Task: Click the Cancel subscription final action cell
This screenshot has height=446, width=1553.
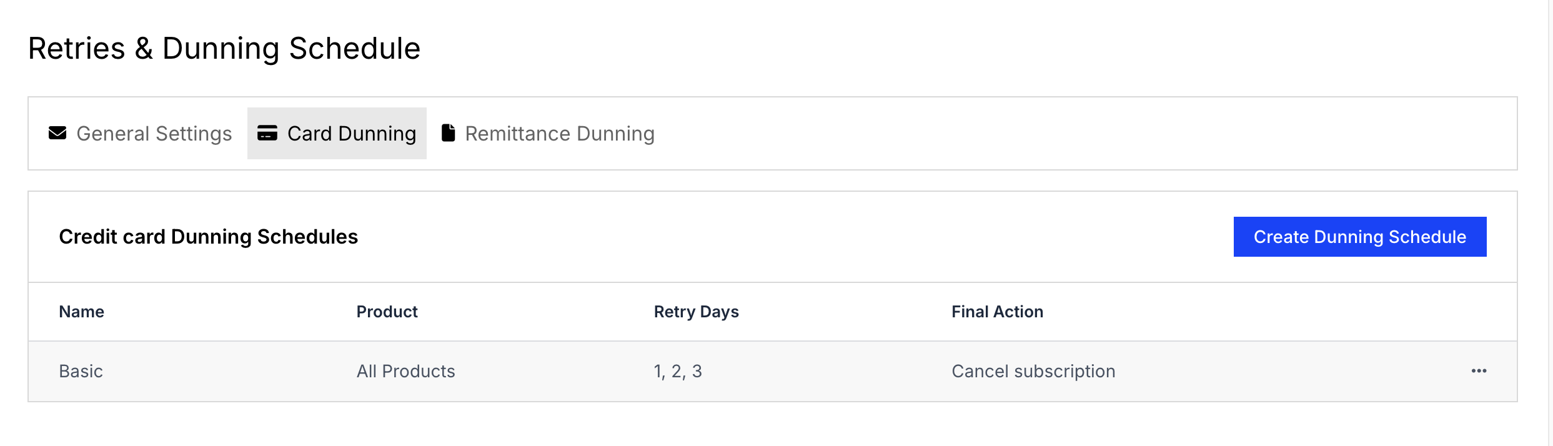Action: [x=1033, y=371]
